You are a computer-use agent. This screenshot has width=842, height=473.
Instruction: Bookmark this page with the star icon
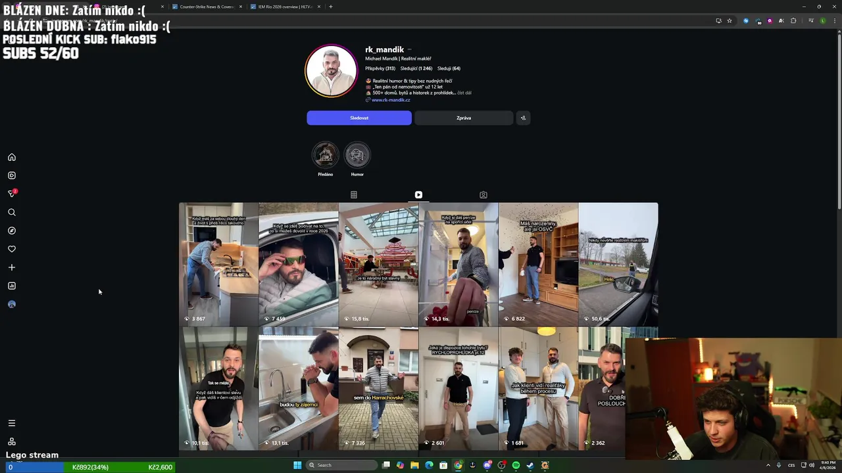pyautogui.click(x=730, y=20)
